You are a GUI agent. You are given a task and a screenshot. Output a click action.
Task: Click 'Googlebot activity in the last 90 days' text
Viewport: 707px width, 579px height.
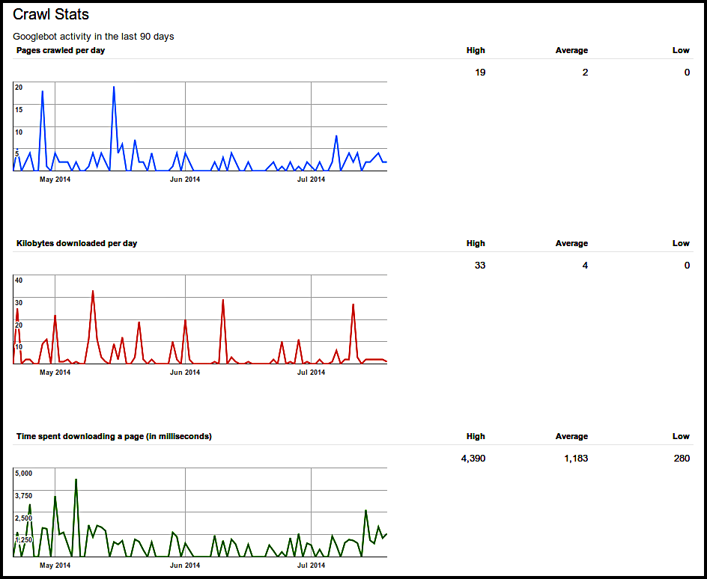94,37
